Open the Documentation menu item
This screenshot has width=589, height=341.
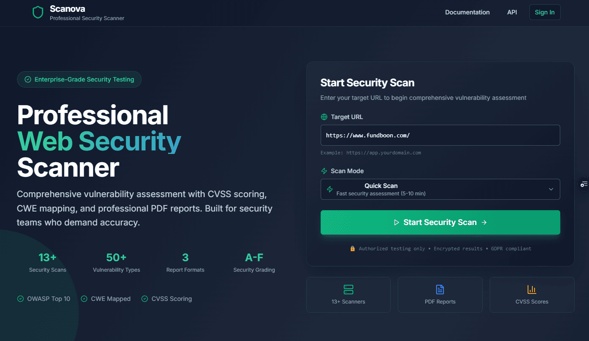467,12
